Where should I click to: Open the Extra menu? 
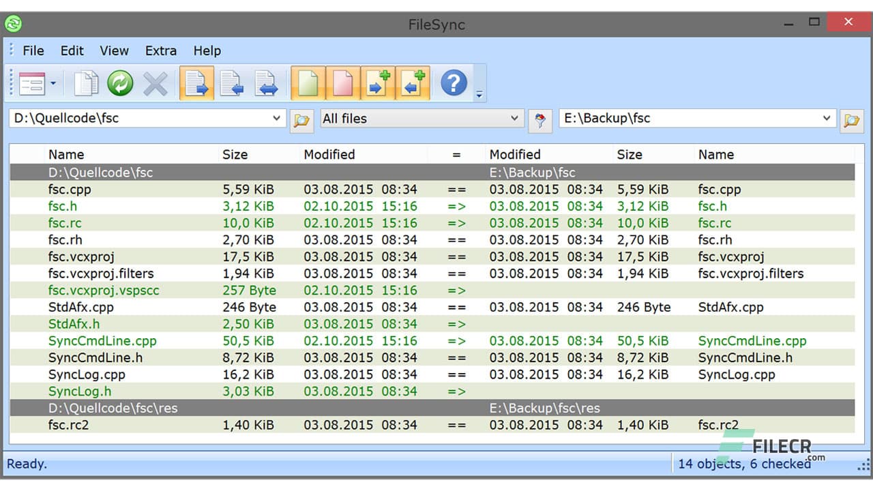pyautogui.click(x=160, y=50)
